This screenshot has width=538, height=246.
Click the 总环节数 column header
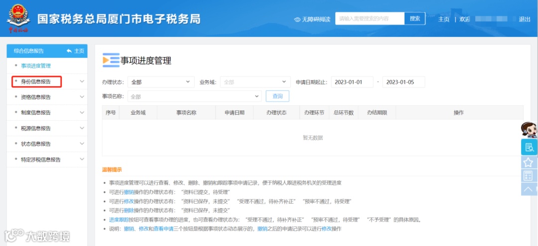click(x=343, y=113)
